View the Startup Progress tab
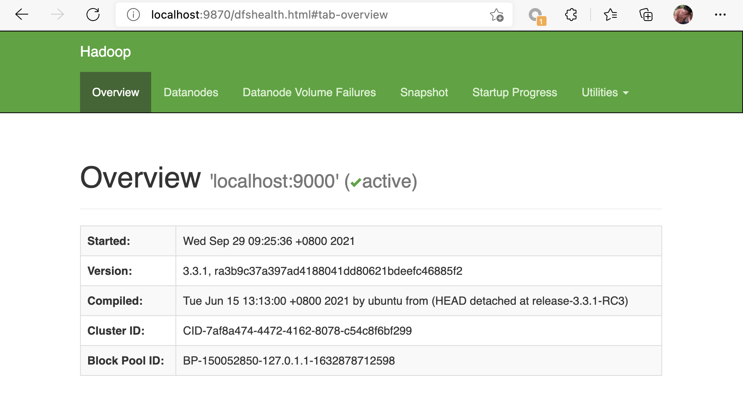The width and height of the screenshot is (743, 409). 515,93
